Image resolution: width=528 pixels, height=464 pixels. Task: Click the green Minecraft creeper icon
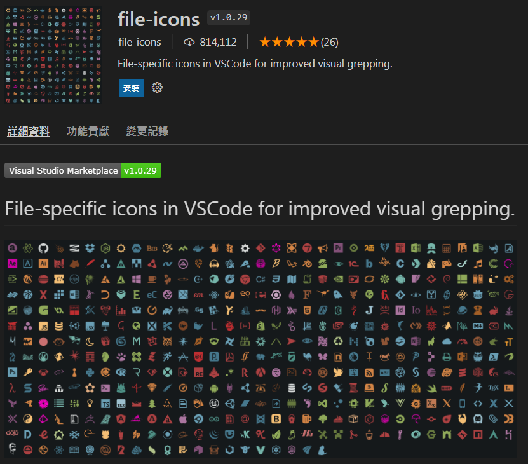click(x=338, y=434)
